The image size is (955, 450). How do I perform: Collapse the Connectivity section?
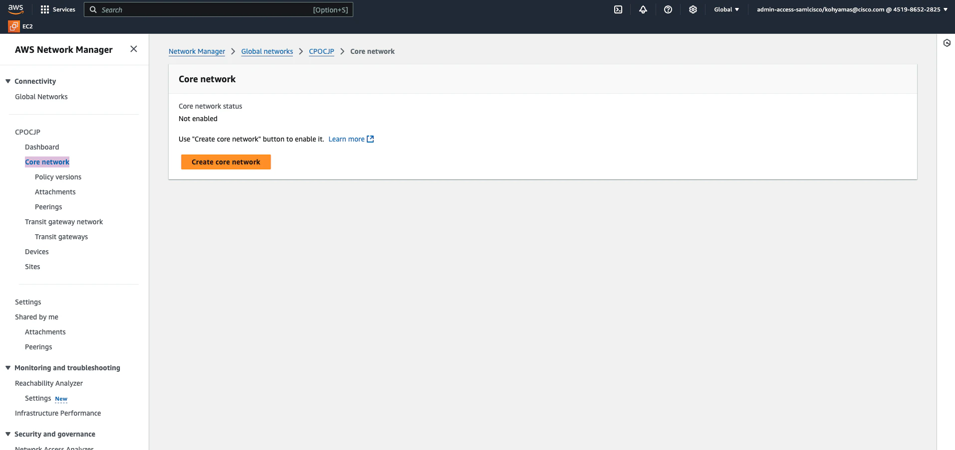coord(8,81)
